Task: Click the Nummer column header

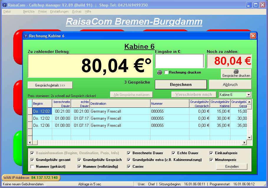Action: (170, 104)
